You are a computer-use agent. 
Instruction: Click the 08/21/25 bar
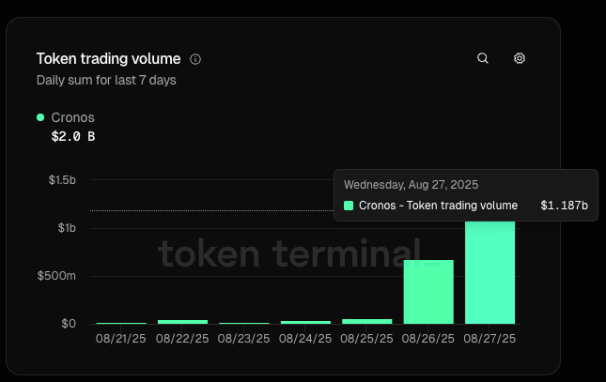121,322
